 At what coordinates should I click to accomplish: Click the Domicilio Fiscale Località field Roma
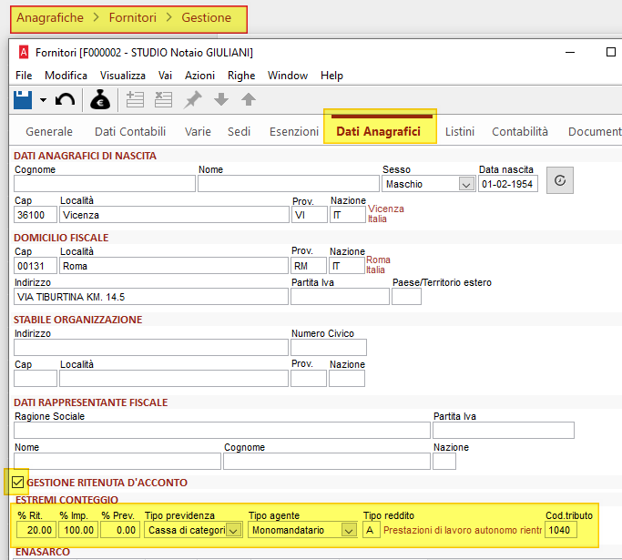pyautogui.click(x=174, y=266)
